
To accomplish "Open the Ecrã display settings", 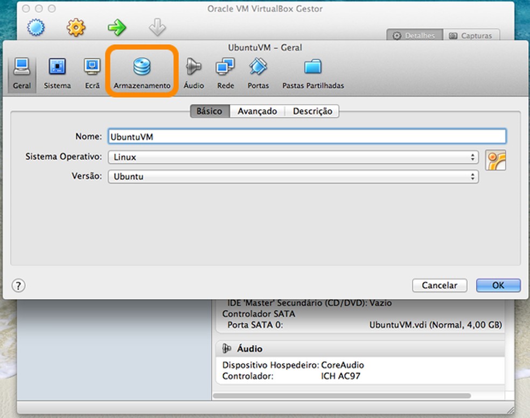I will click(x=92, y=73).
